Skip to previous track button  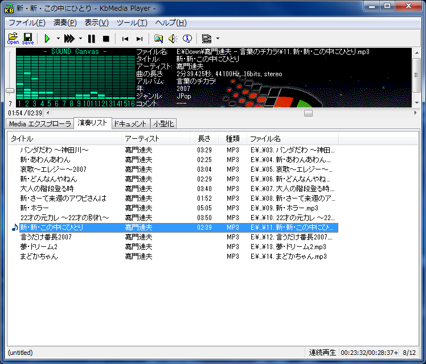click(125, 39)
